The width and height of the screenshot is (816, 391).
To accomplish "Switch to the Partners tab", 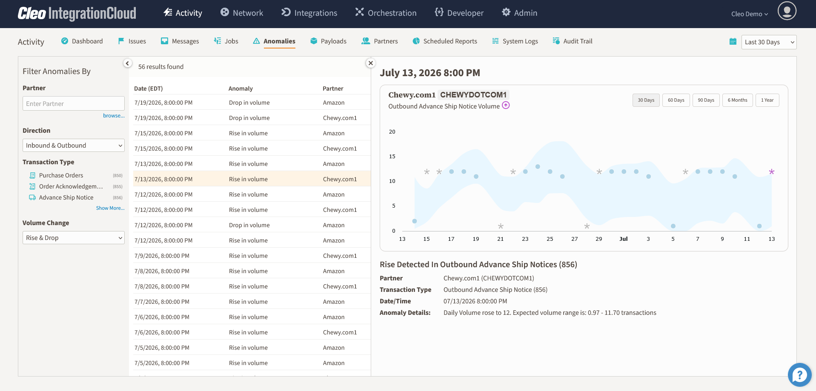I will point(380,41).
